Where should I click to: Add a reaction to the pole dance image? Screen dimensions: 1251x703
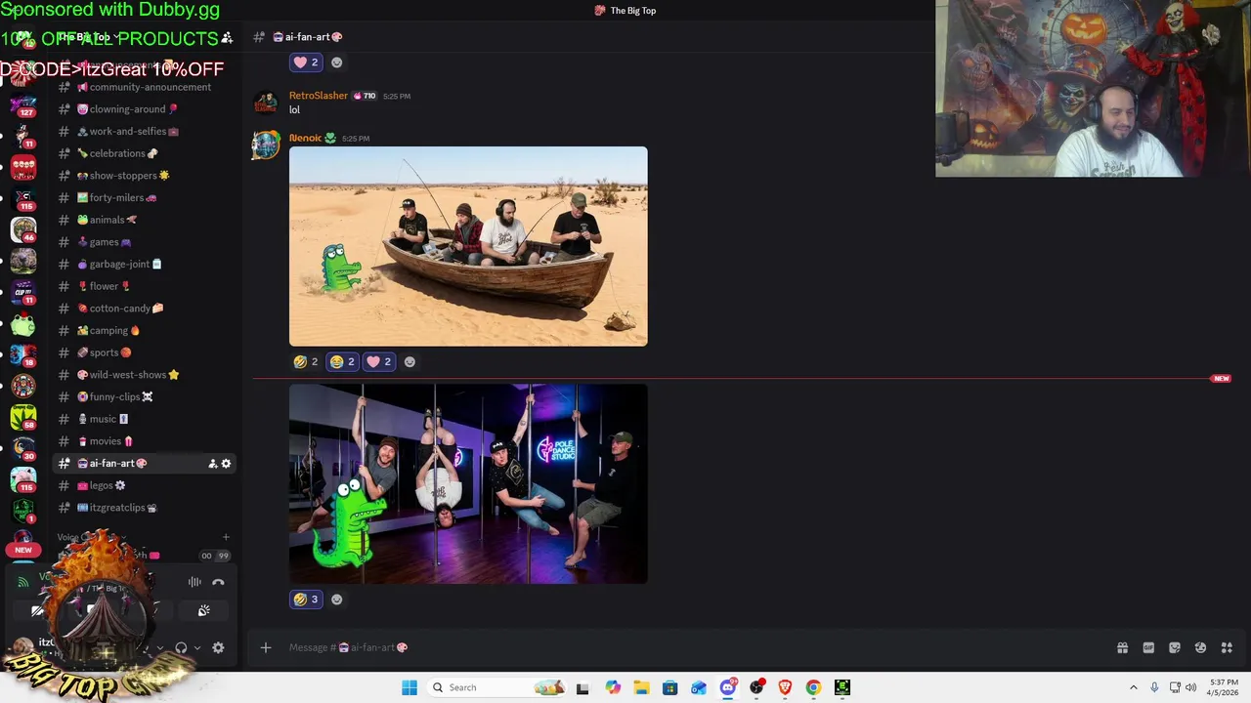(336, 600)
